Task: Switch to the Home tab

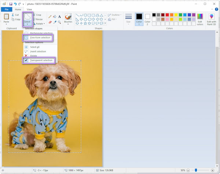Action: coord(18,10)
